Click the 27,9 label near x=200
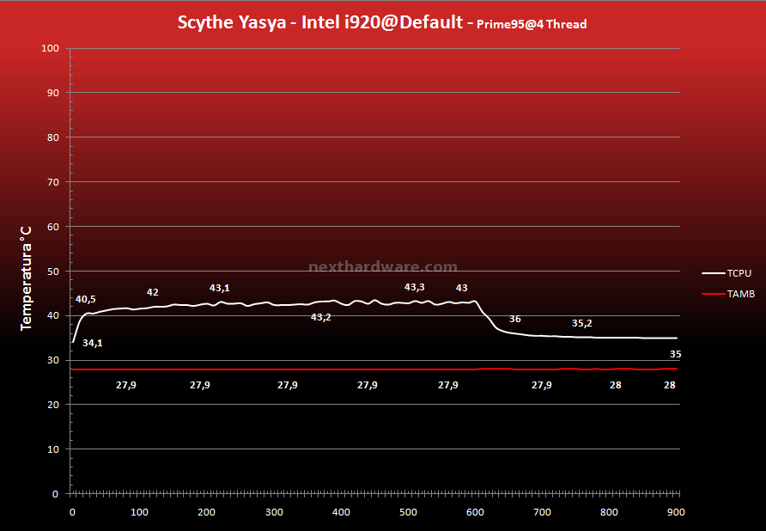This screenshot has height=531, width=766. [200, 385]
